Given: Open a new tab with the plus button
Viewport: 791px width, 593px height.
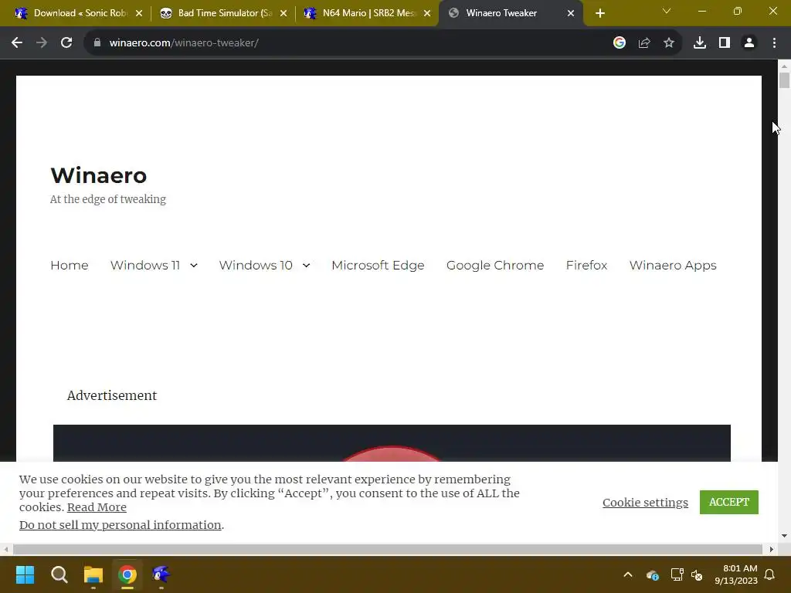Looking at the screenshot, I should [599, 13].
